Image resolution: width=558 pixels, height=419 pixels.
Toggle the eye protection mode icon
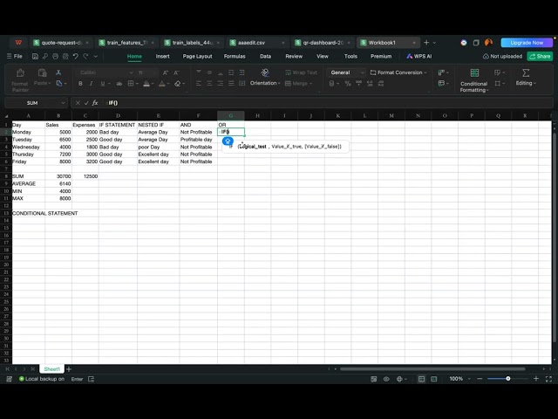[x=386, y=379]
